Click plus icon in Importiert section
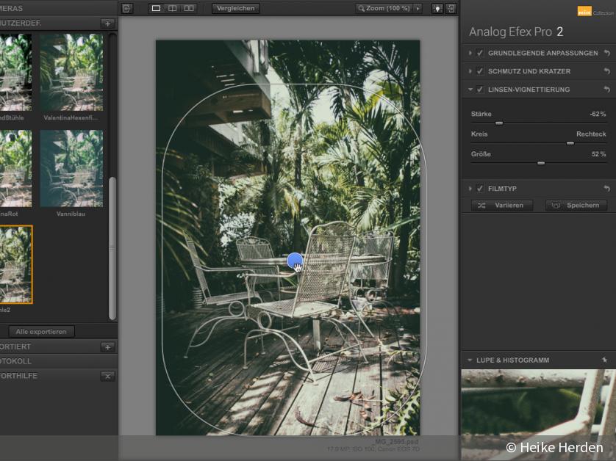 (107, 346)
